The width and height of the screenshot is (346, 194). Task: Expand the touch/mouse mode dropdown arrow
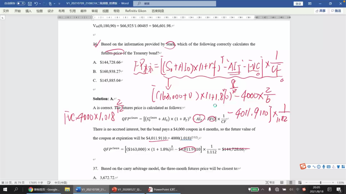[x=54, y=3]
